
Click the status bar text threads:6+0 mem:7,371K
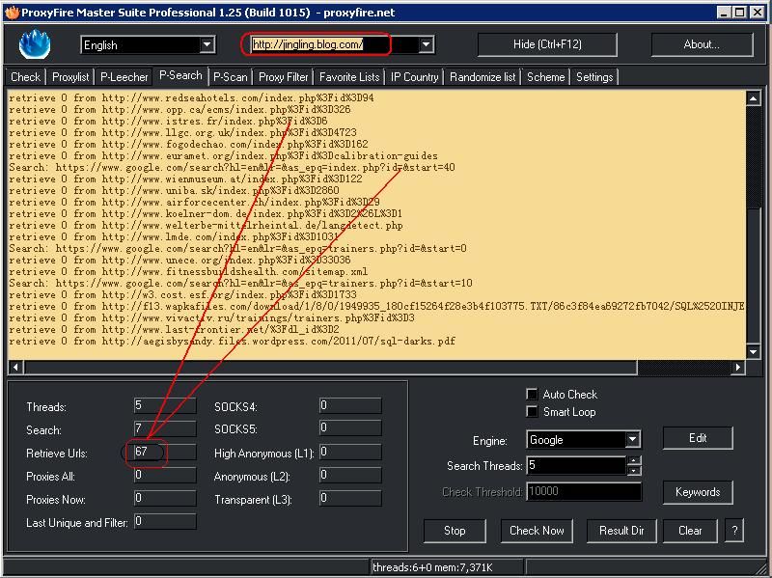432,567
